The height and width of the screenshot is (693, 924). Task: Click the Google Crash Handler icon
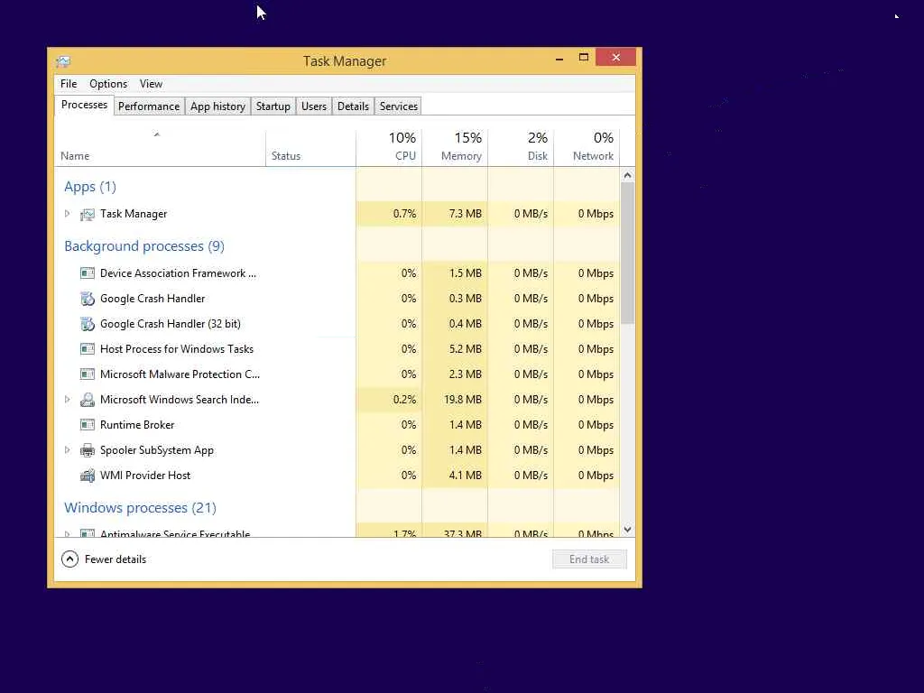click(88, 299)
